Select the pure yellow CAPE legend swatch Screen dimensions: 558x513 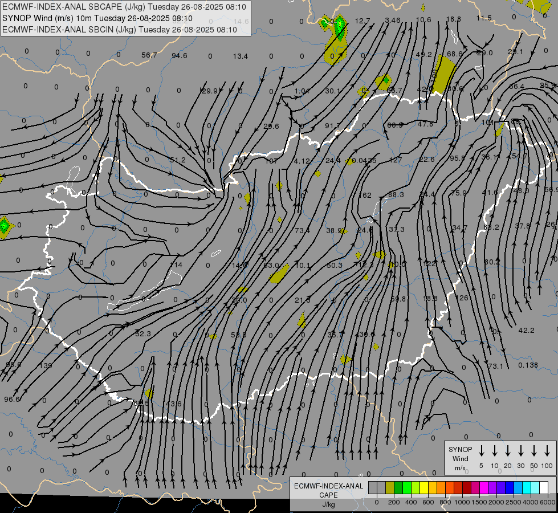click(424, 488)
